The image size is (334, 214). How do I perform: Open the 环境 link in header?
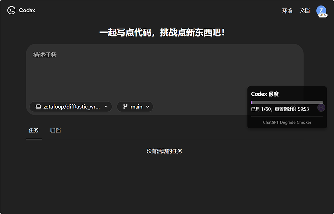[287, 11]
